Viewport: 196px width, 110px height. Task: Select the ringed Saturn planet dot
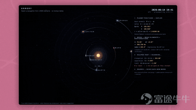[x=131, y=51]
